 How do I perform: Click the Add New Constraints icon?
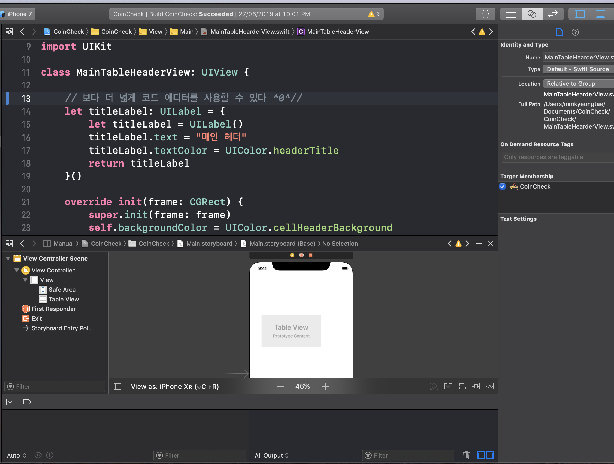coord(476,386)
